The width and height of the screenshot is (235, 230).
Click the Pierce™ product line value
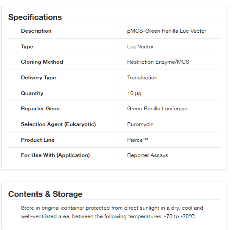[138, 140]
